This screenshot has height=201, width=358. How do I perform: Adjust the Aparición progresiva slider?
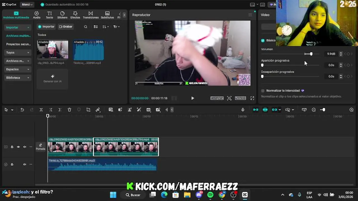pos(262,65)
